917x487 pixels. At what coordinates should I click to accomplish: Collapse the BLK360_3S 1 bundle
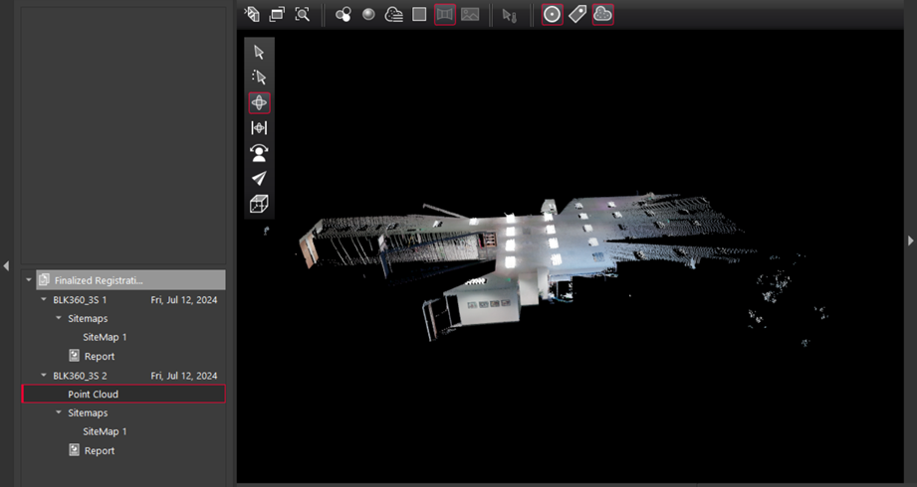point(44,299)
